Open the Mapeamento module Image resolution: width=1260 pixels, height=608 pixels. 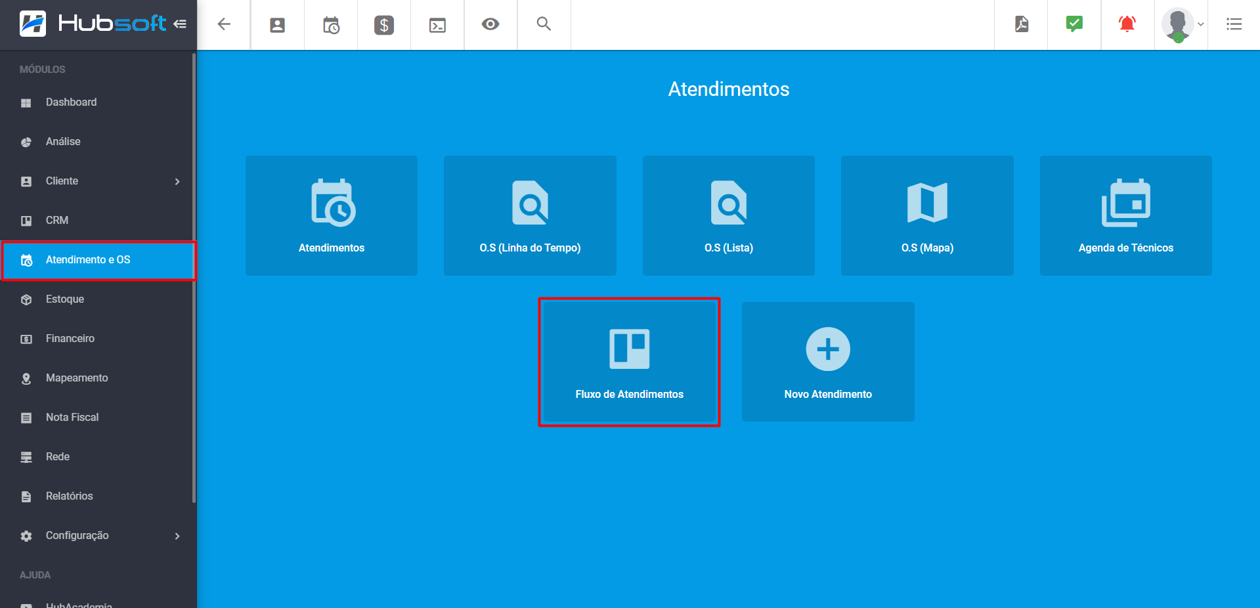[98, 378]
